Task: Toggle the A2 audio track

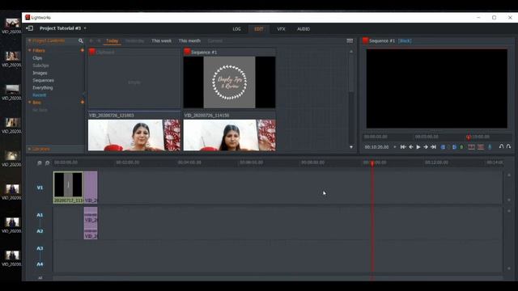Action: [x=40, y=231]
